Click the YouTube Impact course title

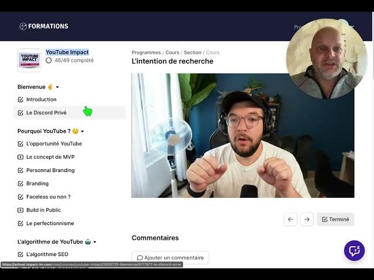[x=67, y=52]
